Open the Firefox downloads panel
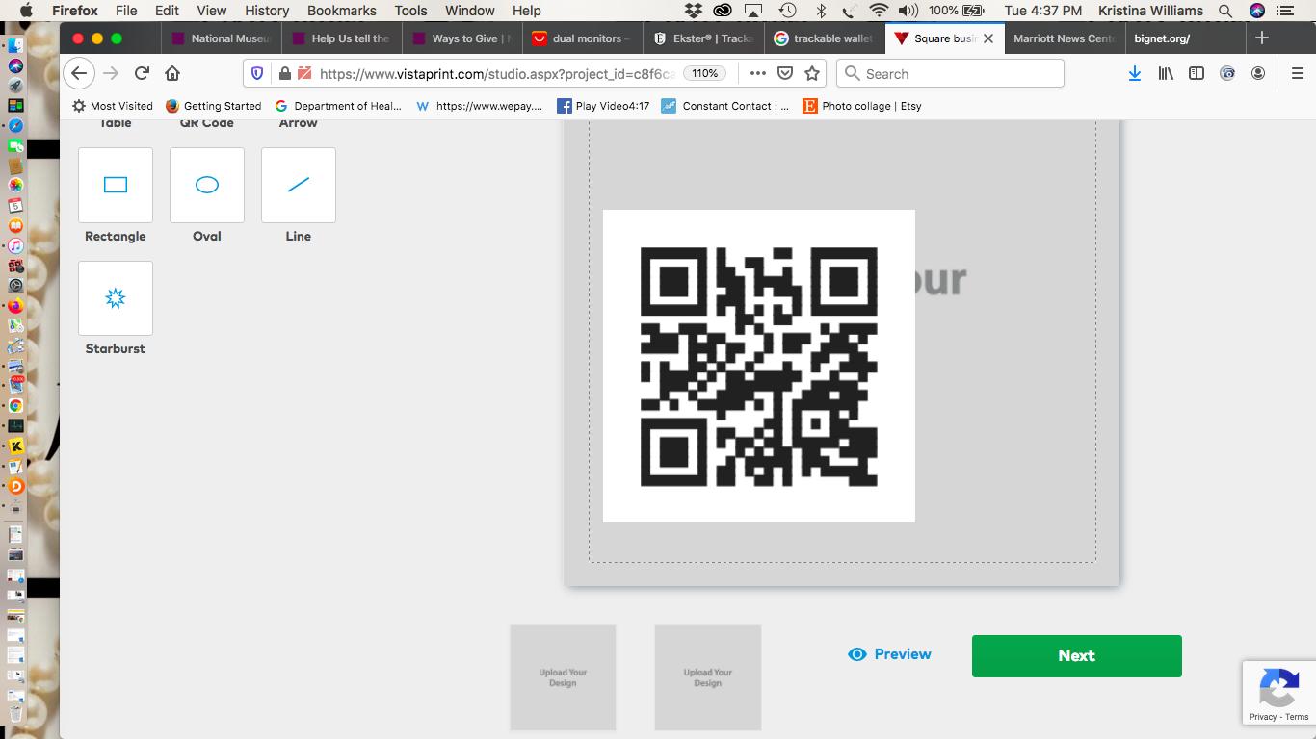Image resolution: width=1316 pixels, height=739 pixels. point(1135,73)
